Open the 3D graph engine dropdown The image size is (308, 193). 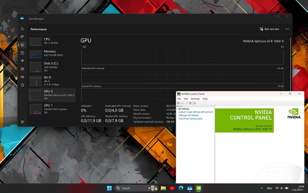click(83, 47)
